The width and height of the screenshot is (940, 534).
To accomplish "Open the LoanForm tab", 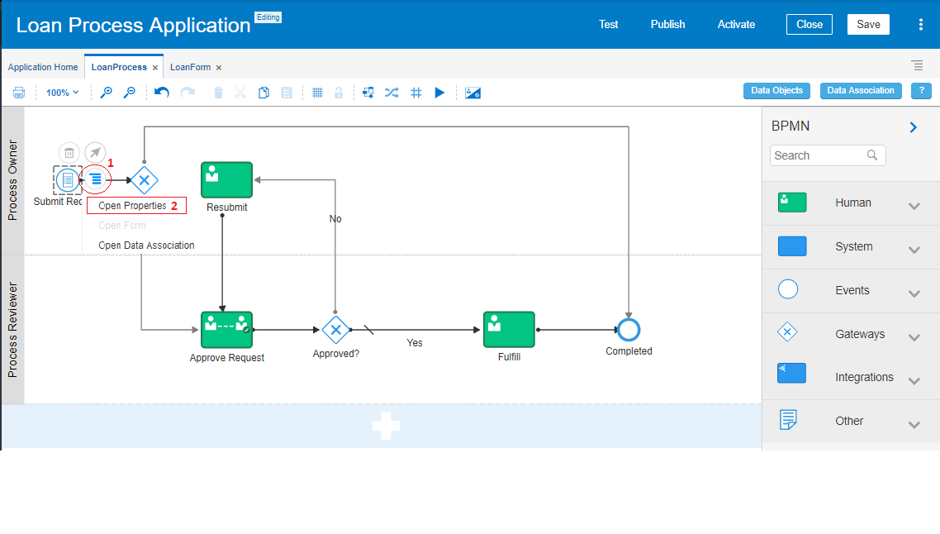I will (190, 67).
